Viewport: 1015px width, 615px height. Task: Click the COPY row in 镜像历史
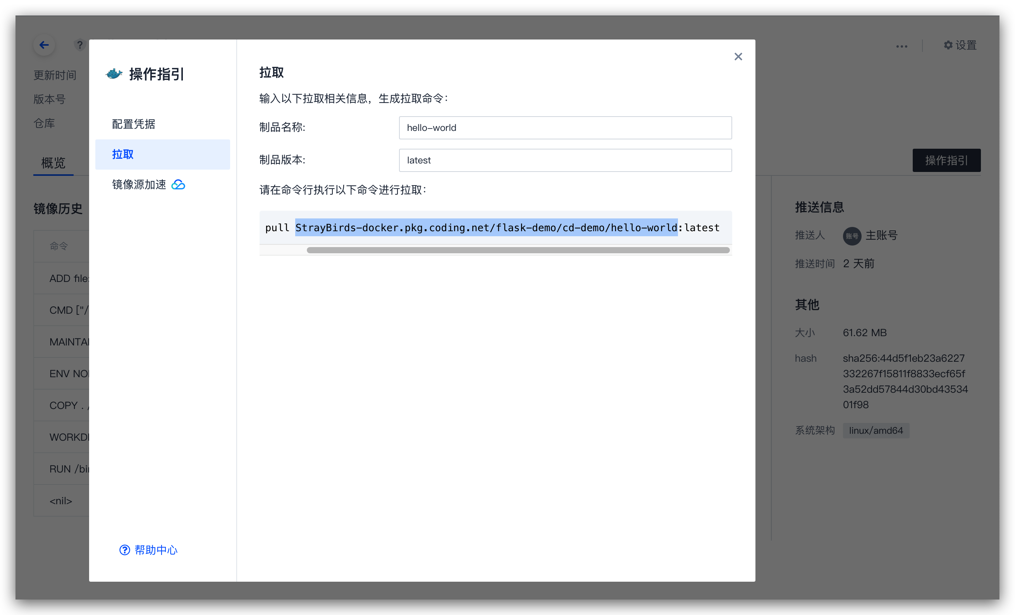pos(61,405)
